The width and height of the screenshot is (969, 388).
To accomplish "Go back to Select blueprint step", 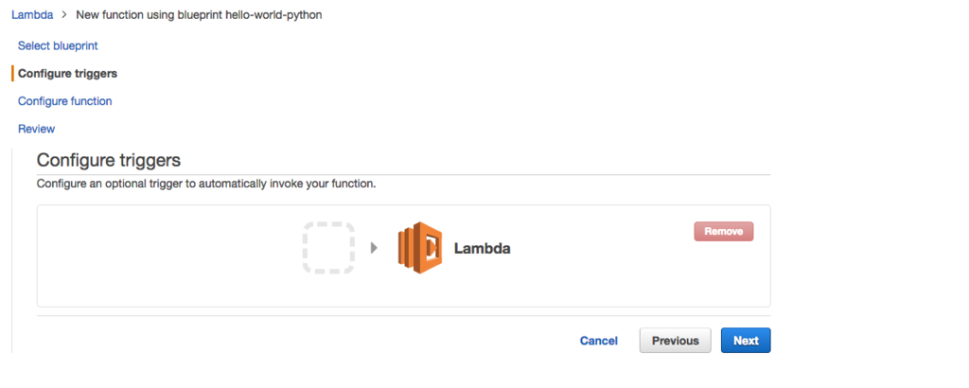I will 58,45.
